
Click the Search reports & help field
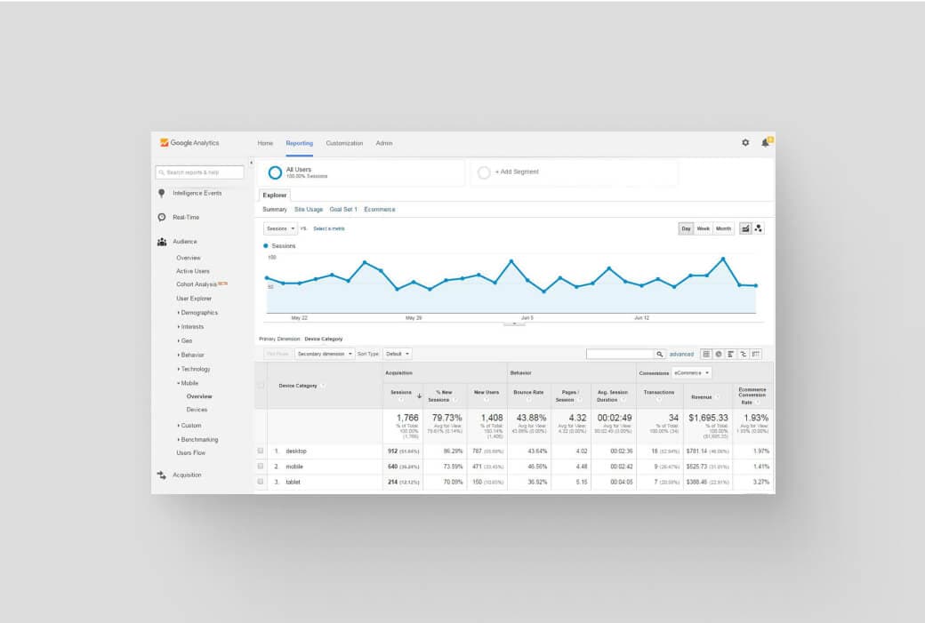[x=199, y=172]
